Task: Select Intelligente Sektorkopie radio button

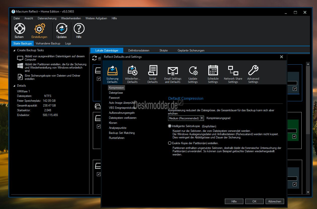Action: click(x=170, y=126)
